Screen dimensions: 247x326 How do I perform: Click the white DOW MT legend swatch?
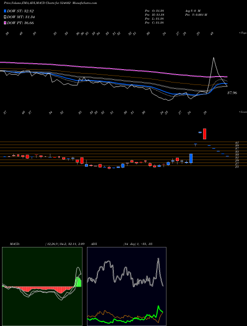click(x=5, y=17)
